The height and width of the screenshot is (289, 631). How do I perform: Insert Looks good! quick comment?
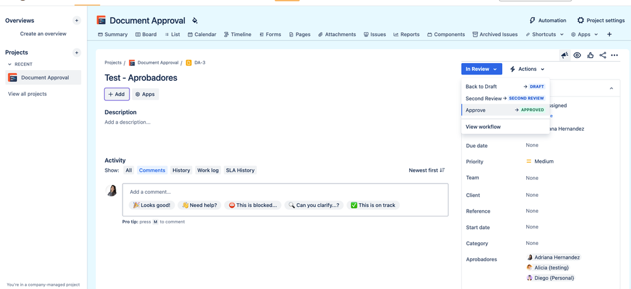pos(152,205)
